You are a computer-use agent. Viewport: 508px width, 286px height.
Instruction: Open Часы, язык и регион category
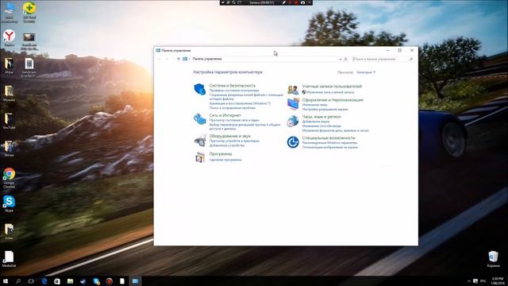point(321,117)
